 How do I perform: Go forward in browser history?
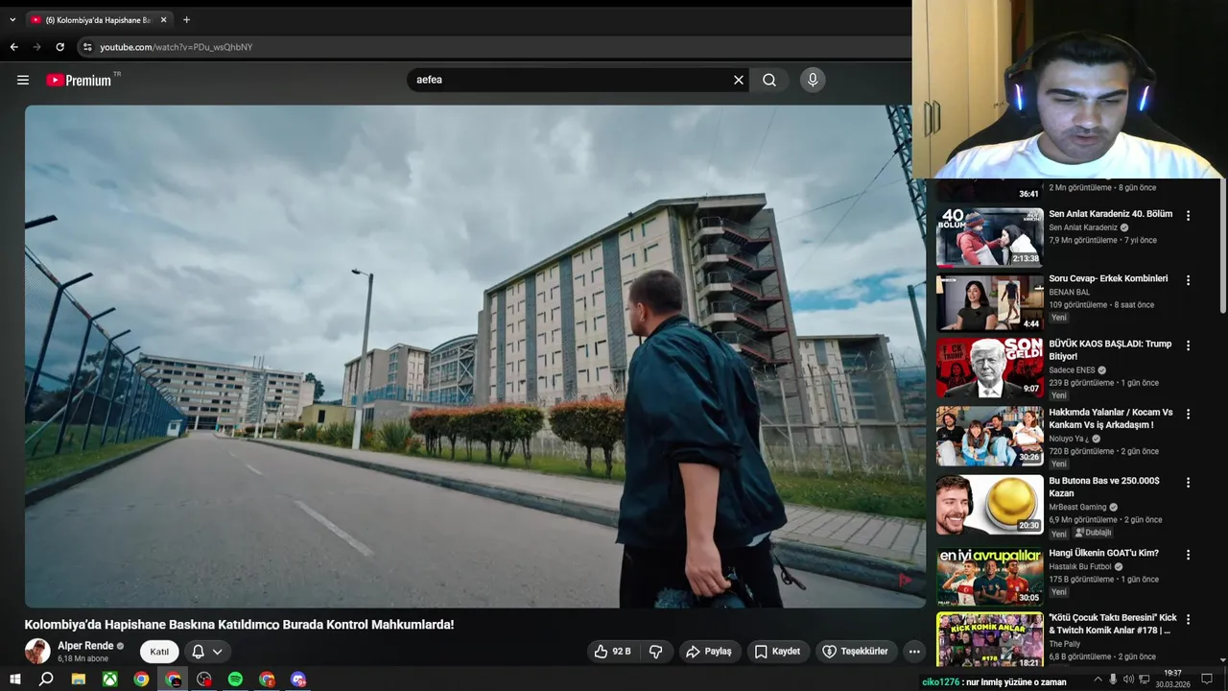click(36, 46)
